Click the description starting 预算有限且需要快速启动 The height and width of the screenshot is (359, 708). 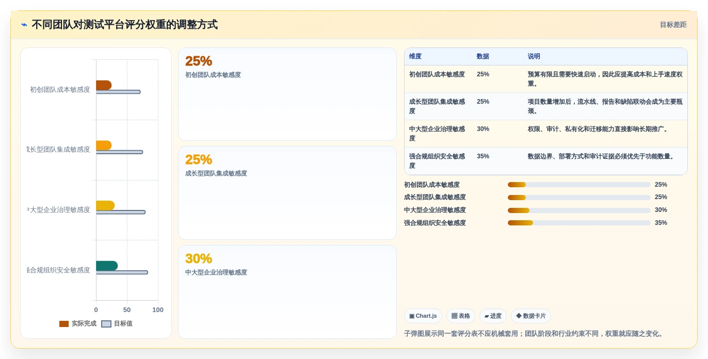point(605,79)
